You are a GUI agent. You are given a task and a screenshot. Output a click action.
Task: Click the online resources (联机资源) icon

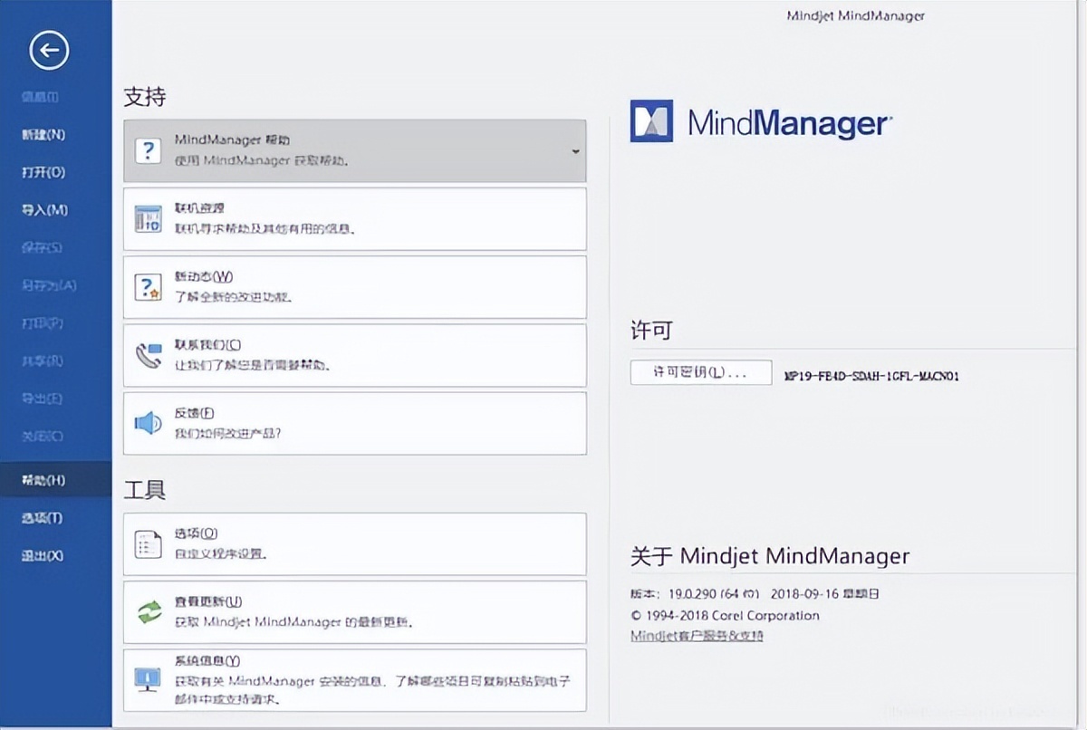(x=148, y=219)
